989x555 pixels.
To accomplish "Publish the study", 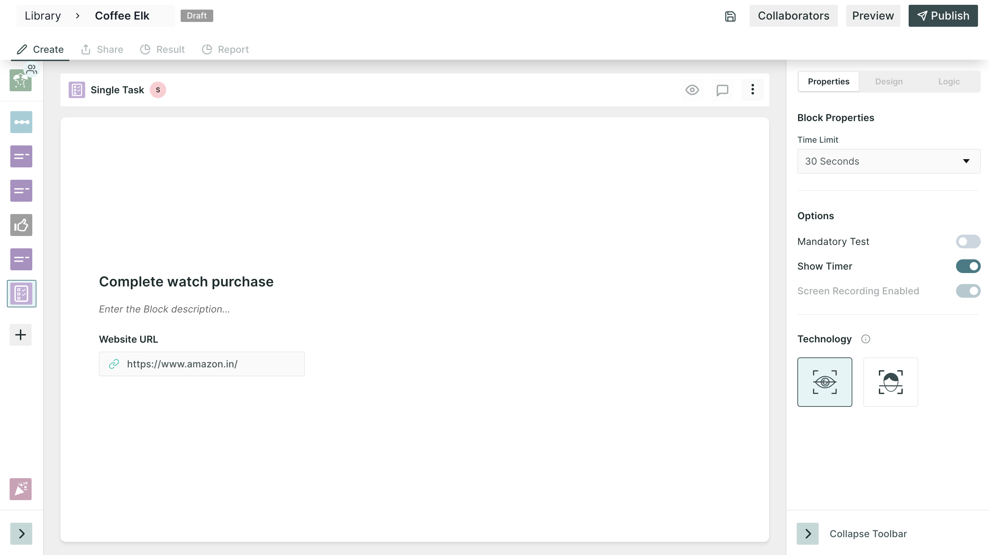I will point(943,16).
